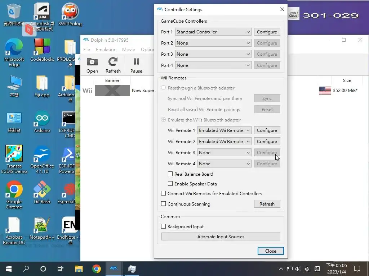Image resolution: width=369 pixels, height=276 pixels.
Task: Open the PROLOG folder on desktop
Action: pos(69,53)
